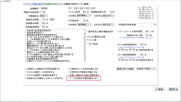Open the 配信締日 dropdown
The width and height of the screenshot is (181, 102).
pyautogui.click(x=151, y=69)
